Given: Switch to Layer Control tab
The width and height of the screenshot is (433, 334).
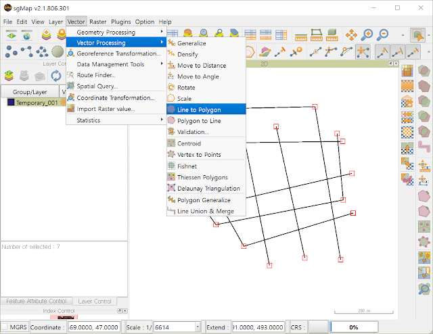Looking at the screenshot, I should 95,301.
